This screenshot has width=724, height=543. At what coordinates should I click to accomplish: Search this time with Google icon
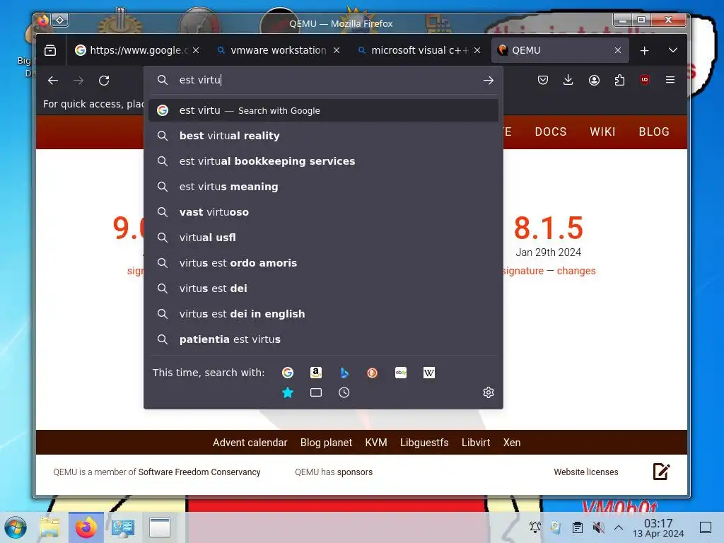coord(288,373)
